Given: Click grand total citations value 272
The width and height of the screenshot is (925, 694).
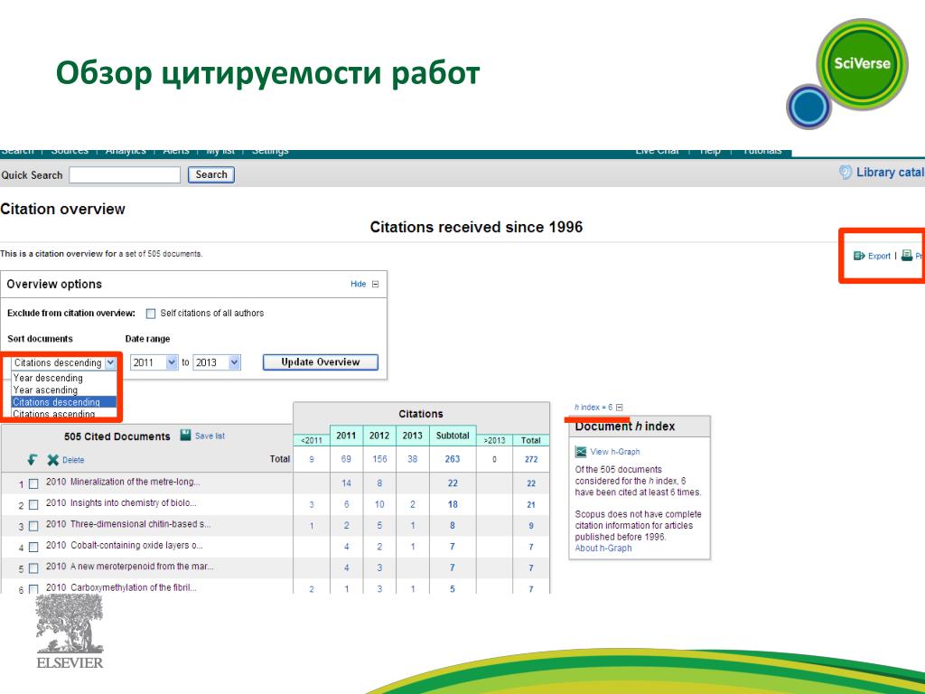Looking at the screenshot, I should point(531,459).
